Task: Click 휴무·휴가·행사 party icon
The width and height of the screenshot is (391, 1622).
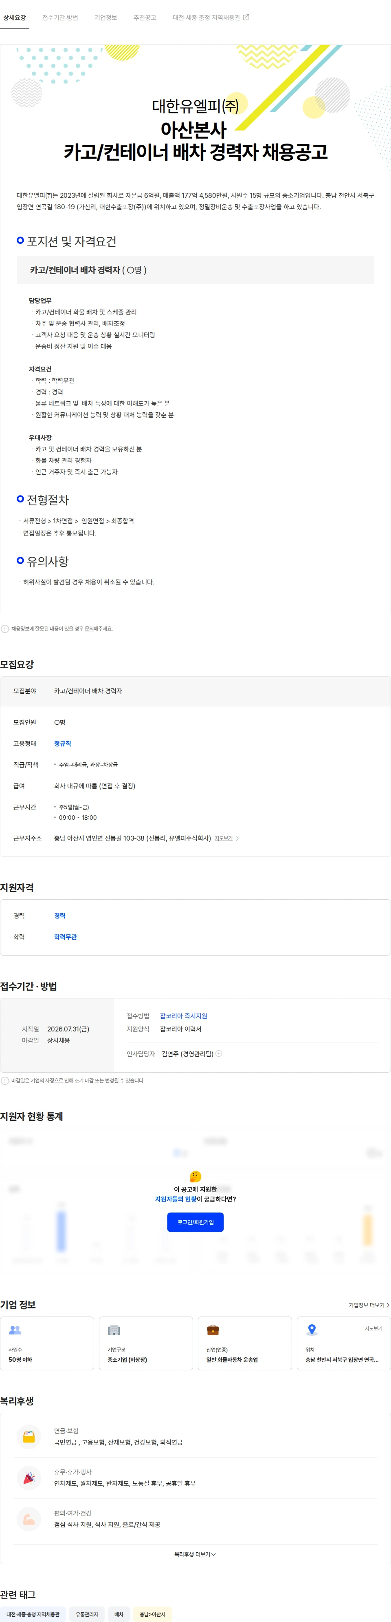Action: click(x=29, y=1478)
